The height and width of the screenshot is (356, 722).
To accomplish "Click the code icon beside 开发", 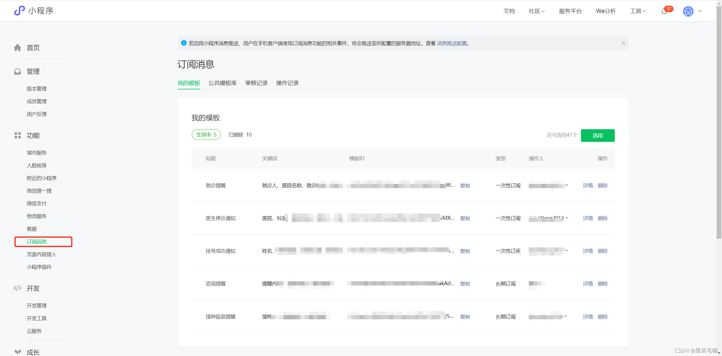I will tap(17, 288).
